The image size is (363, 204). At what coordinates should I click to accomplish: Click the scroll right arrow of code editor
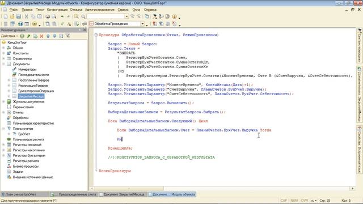pyautogui.click(x=352, y=188)
